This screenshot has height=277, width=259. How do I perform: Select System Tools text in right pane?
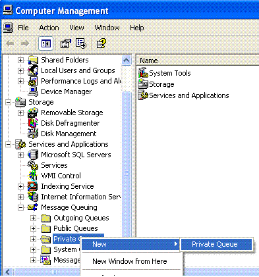tap(170, 73)
